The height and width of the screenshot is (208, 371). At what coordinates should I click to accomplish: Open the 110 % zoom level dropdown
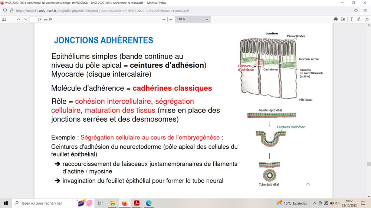pyautogui.click(x=193, y=19)
